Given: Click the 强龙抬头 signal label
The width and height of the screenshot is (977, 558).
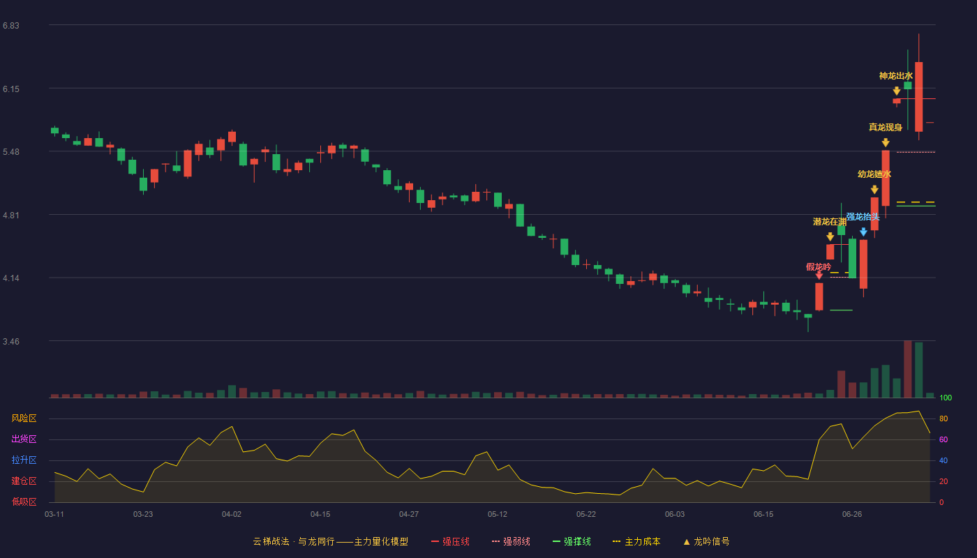Looking at the screenshot, I should [863, 217].
